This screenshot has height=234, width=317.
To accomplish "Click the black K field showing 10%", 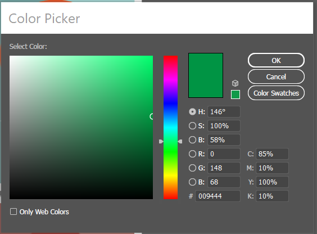I will (x=272, y=196).
